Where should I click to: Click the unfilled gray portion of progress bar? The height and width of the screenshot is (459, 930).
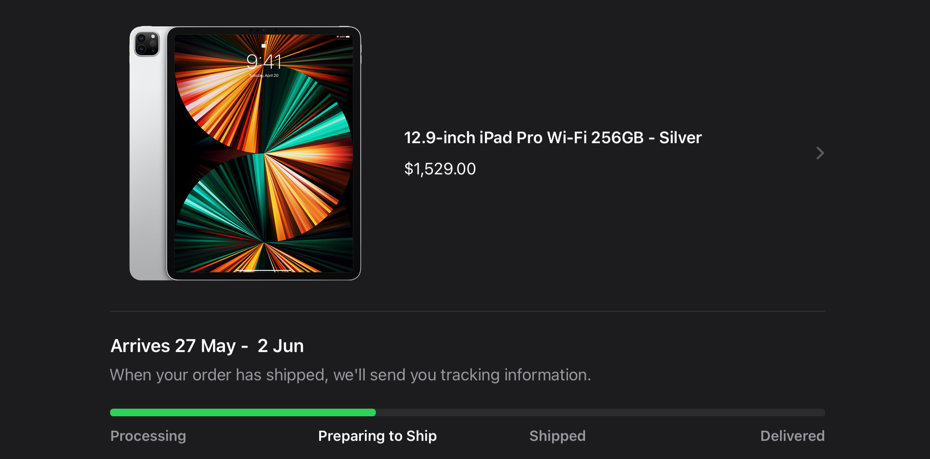(x=601, y=412)
